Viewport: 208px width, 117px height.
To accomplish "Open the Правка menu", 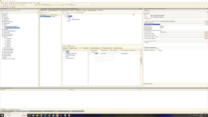I will pos(6,3).
